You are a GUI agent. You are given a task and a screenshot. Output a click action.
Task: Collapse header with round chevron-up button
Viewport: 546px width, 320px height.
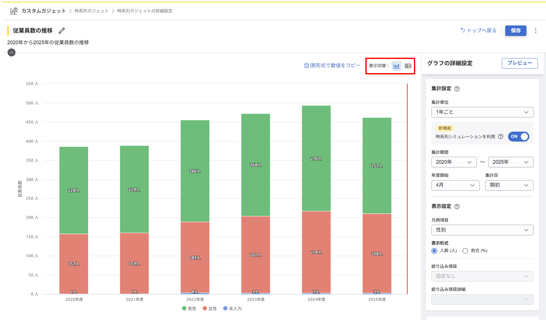pyautogui.click(x=11, y=53)
